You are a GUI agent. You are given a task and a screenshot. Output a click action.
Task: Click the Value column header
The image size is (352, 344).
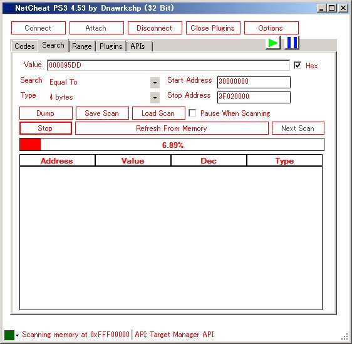(x=133, y=160)
